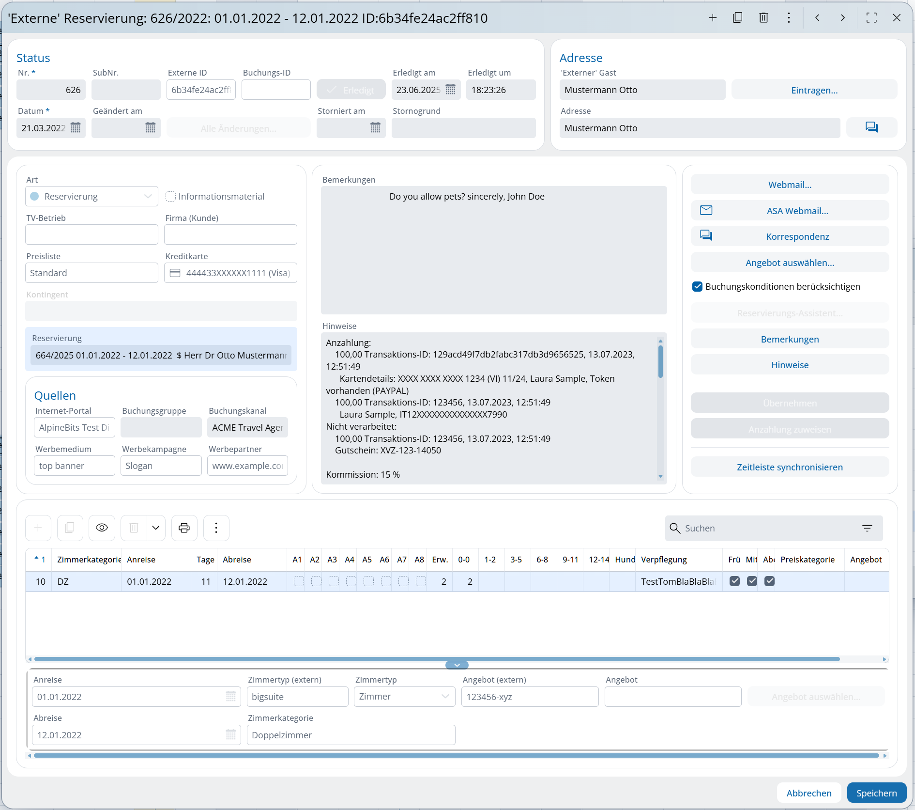Click the plus icon in title bar
Image resolution: width=915 pixels, height=810 pixels.
pyautogui.click(x=713, y=18)
